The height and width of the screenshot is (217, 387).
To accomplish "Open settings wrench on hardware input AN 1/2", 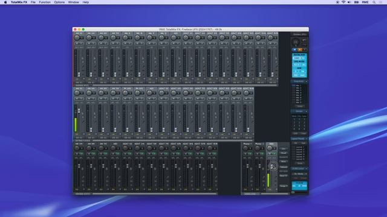I will pyautogui.click(x=83, y=66).
